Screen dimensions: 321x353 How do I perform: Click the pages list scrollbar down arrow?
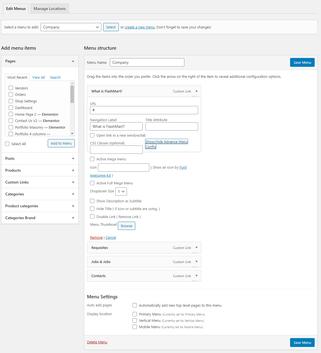(72, 134)
